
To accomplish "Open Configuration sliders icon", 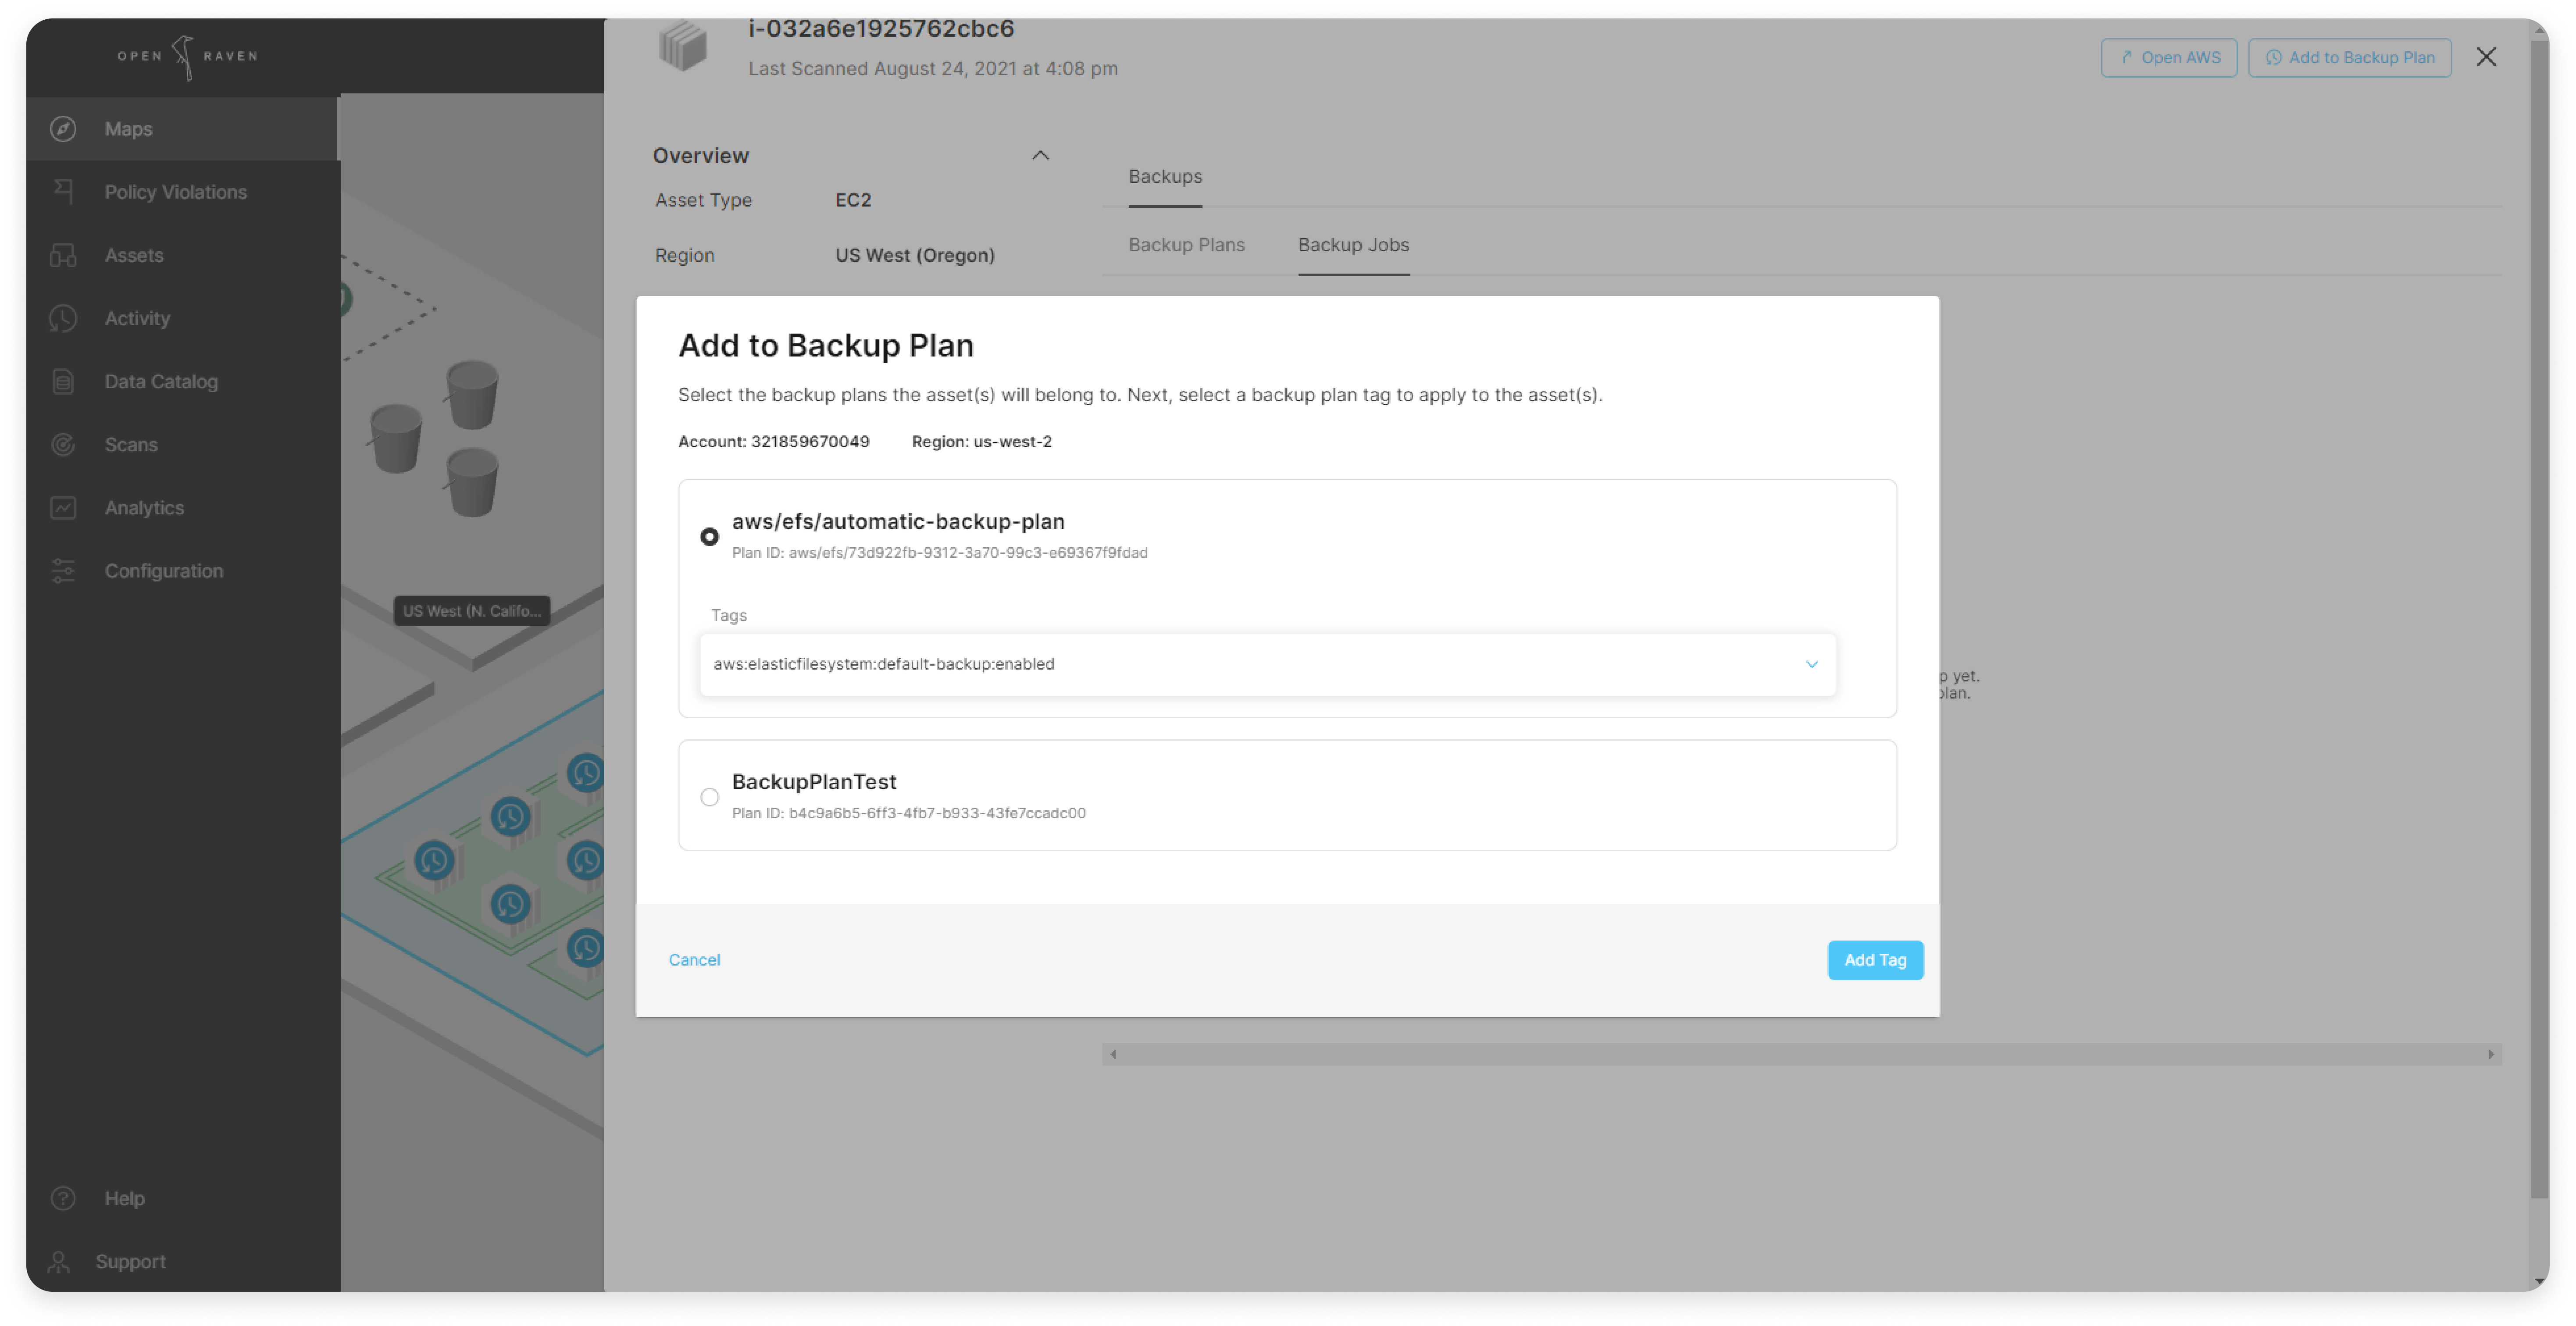I will [63, 570].
